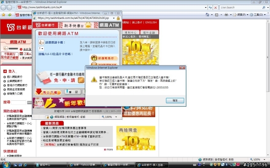
Task: Click the red arrow icon beside 登入
Action: [x=5, y=71]
